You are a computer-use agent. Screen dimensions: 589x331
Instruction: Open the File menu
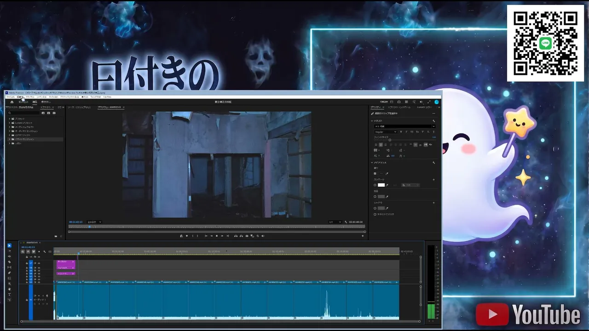10,97
